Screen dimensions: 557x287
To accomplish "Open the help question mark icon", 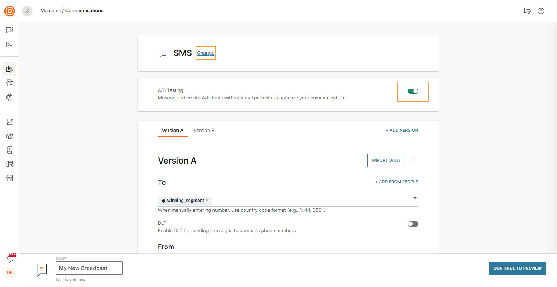I will coord(541,11).
